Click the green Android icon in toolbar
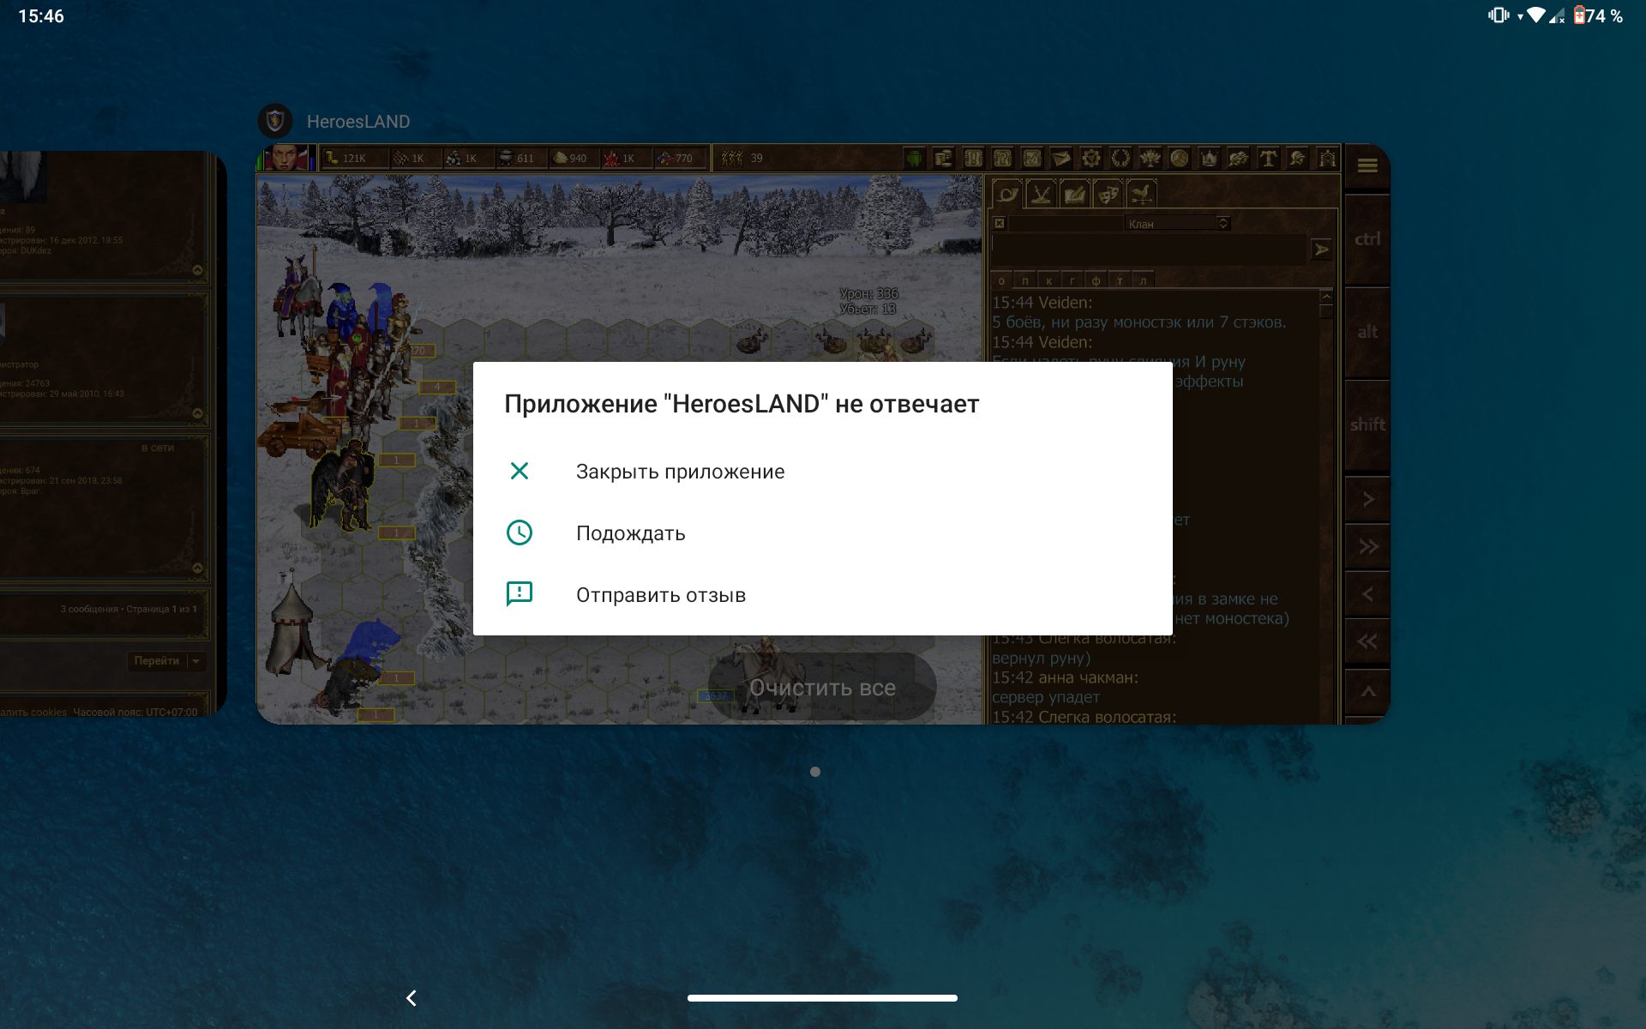This screenshot has width=1646, height=1029. coord(914,159)
